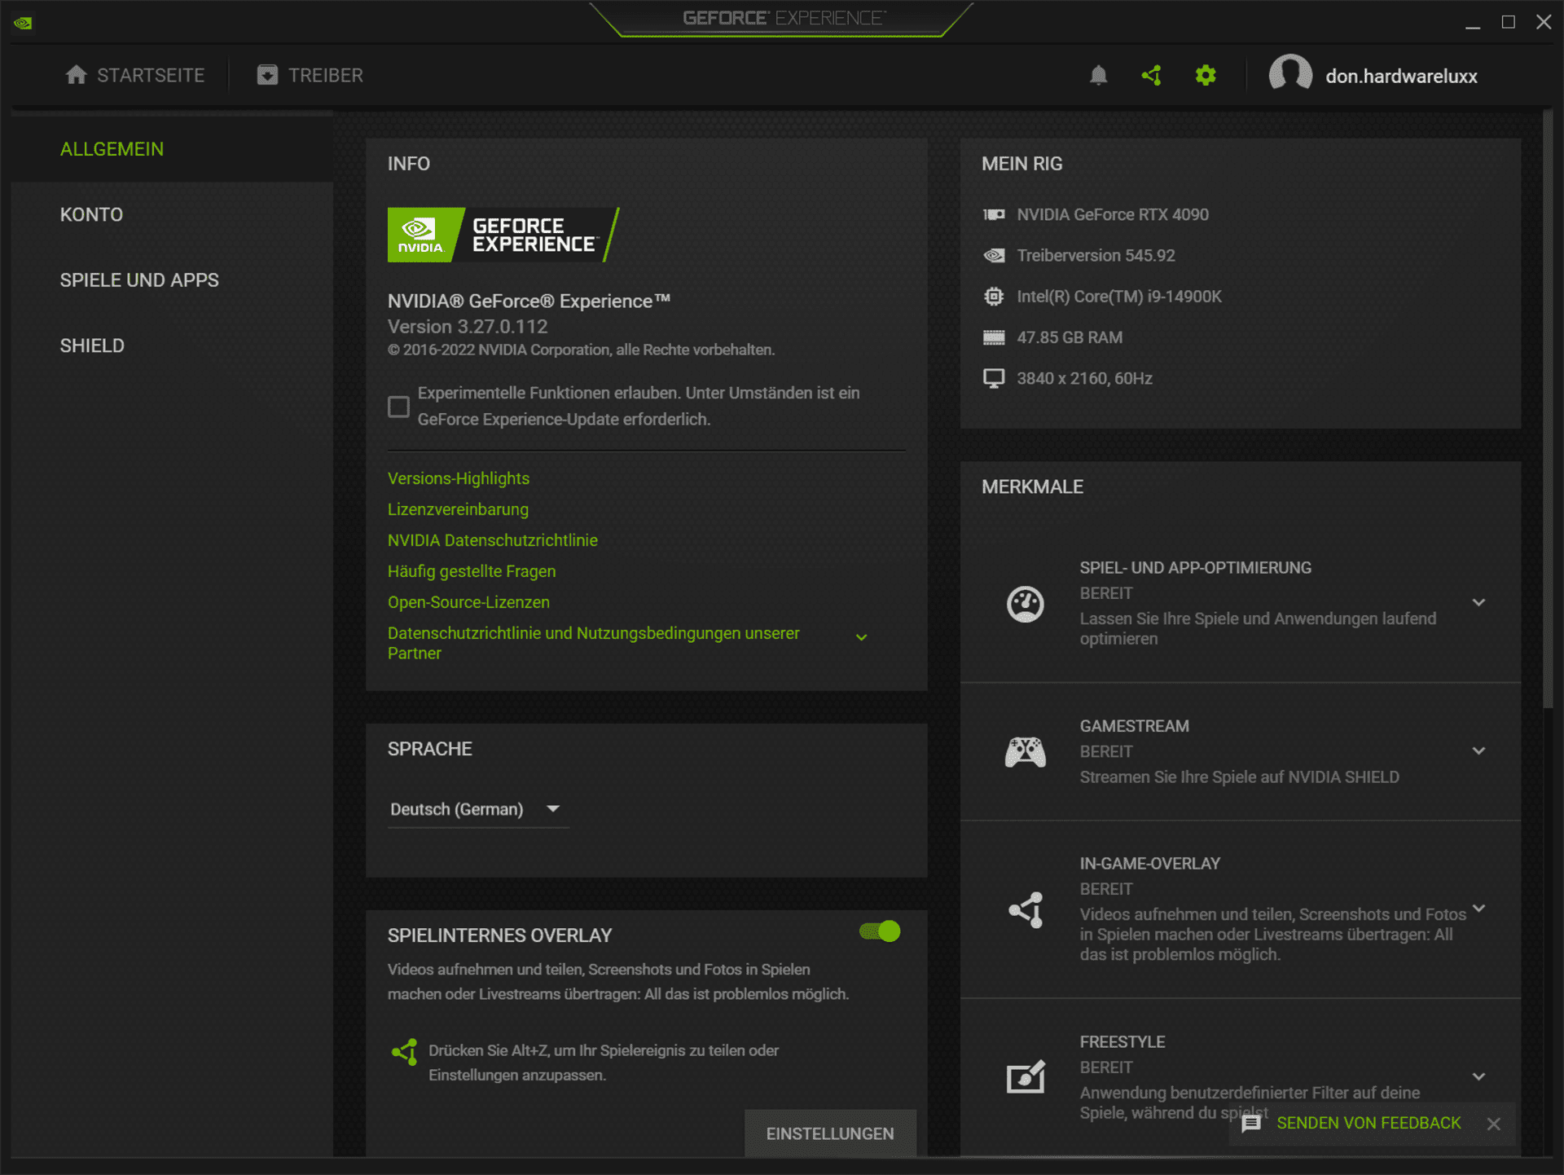Screen dimensions: 1564x1175
Task: Open Spiele und Apps section
Action: [139, 279]
